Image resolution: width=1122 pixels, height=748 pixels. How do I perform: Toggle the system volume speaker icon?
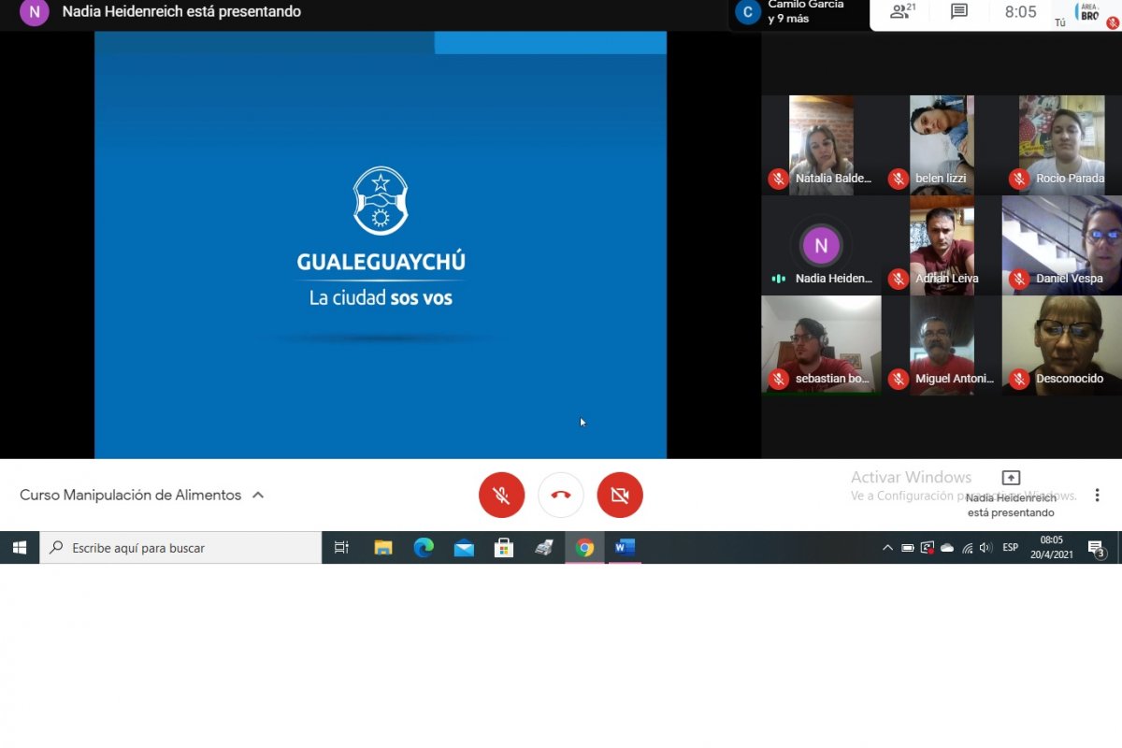(985, 548)
